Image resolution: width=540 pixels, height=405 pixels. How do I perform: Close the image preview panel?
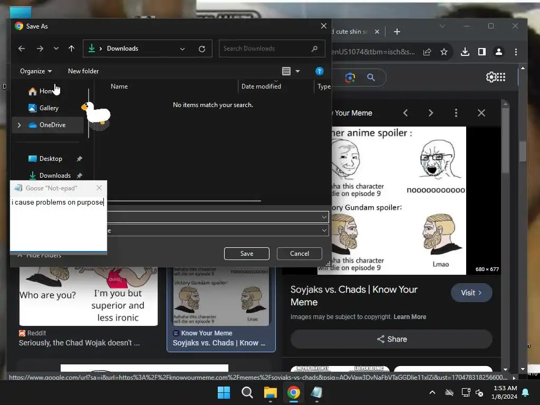481,113
